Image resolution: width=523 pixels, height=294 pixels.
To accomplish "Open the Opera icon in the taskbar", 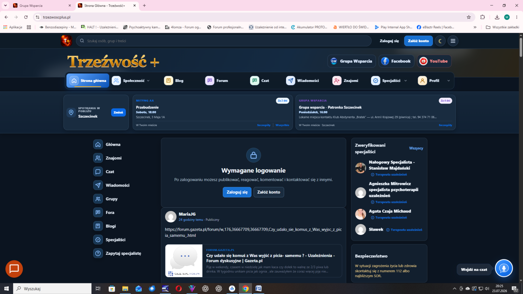I will [x=178, y=288].
